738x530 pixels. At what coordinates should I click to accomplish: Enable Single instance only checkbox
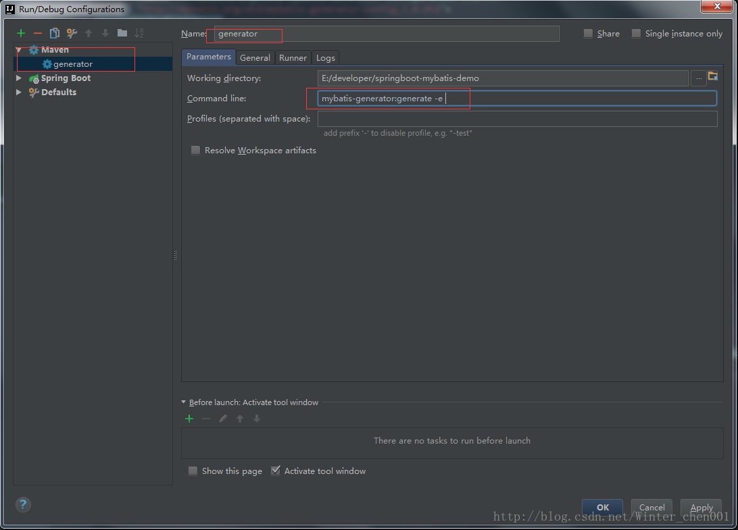636,33
